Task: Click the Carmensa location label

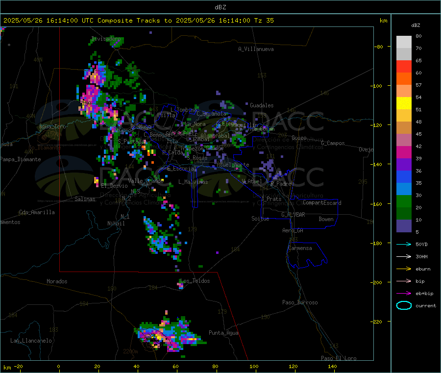Action: pos(300,248)
